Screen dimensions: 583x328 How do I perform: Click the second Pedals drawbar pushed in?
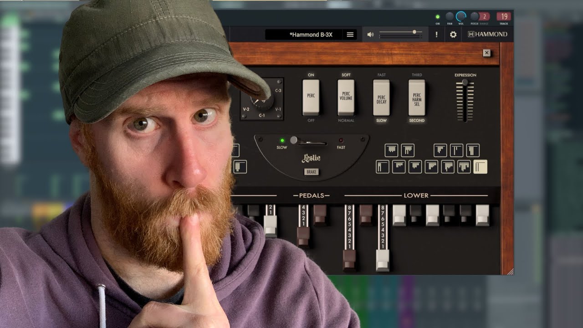(x=320, y=215)
